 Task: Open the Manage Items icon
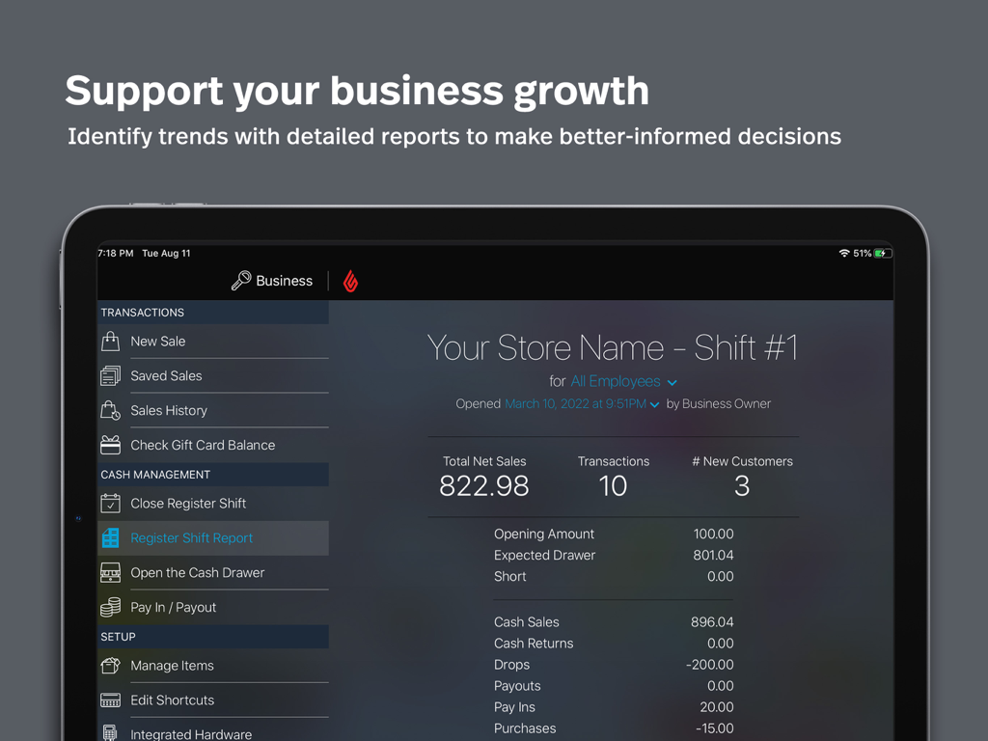tap(111, 666)
